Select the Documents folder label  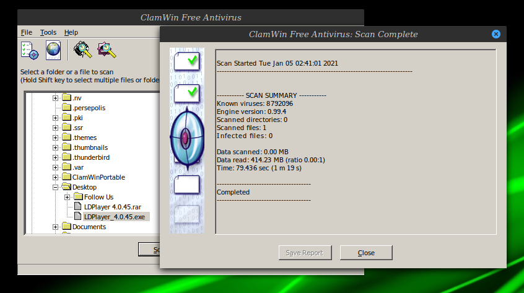[x=89, y=227]
